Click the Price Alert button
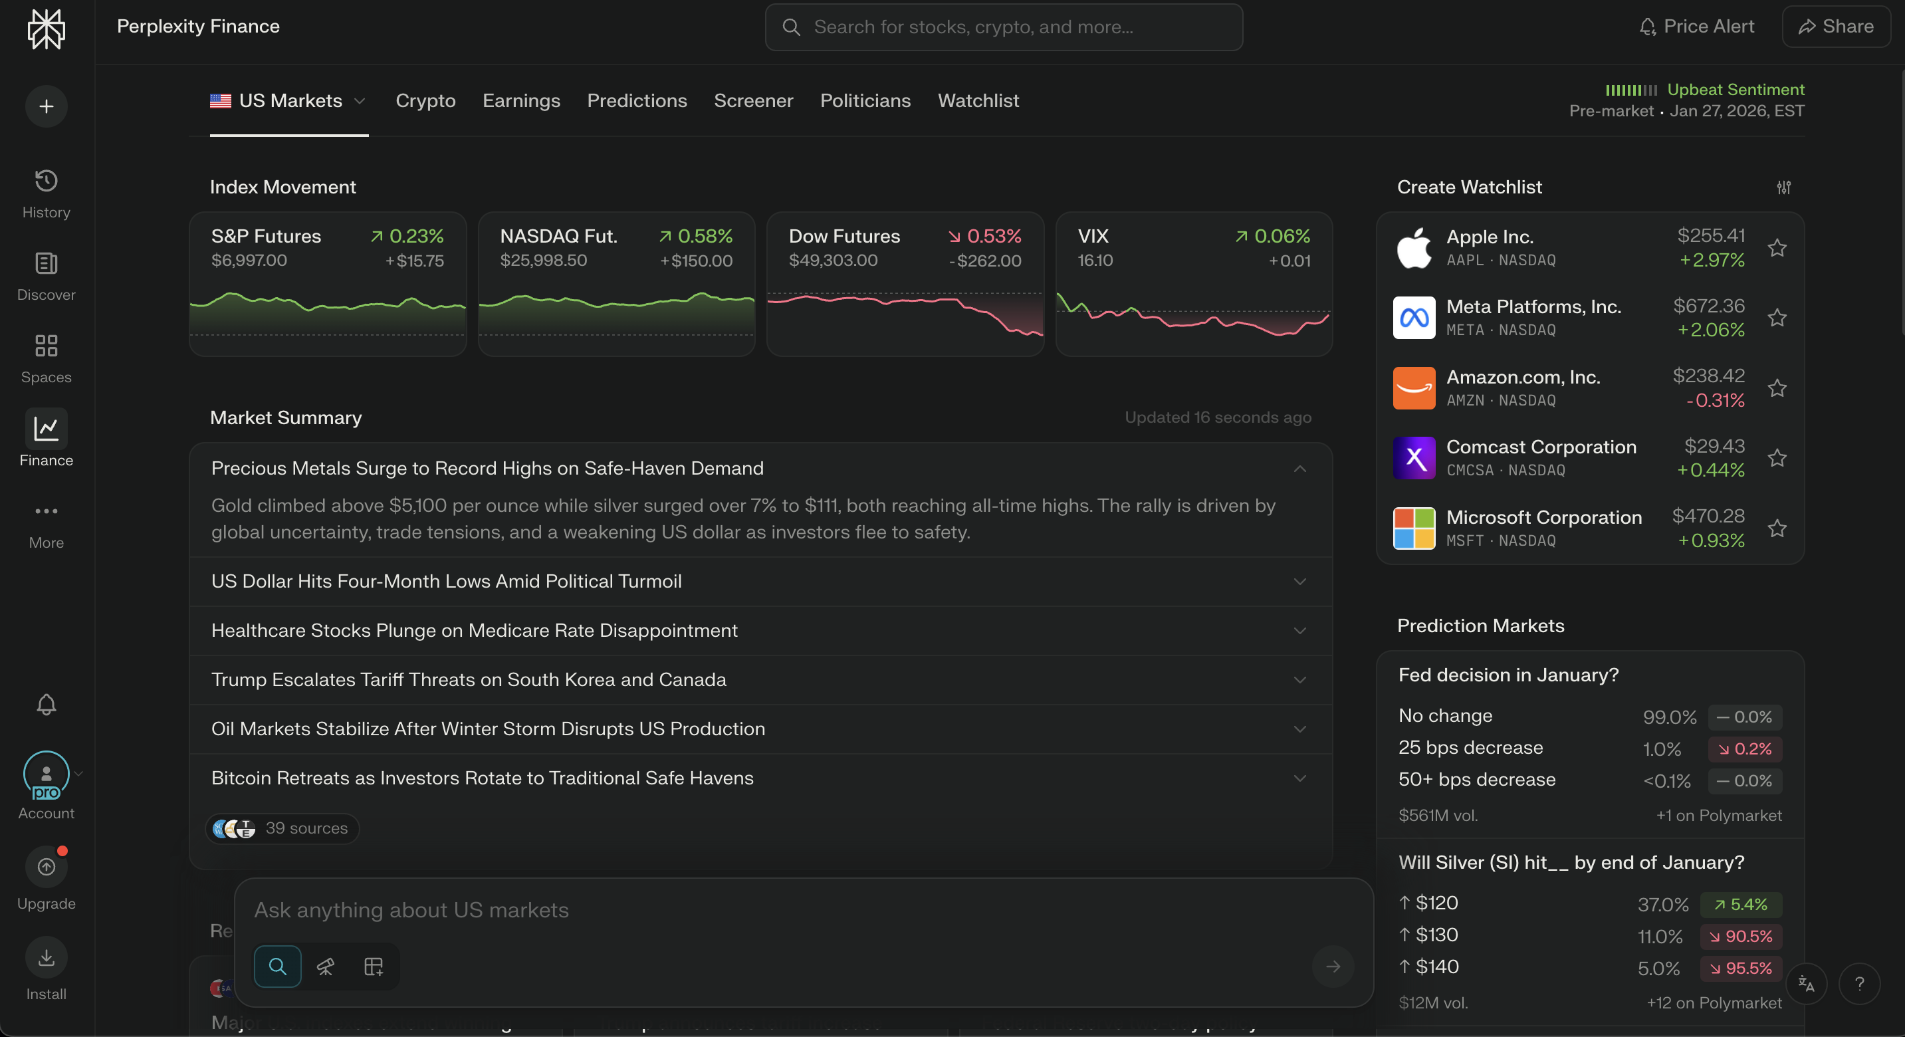1905x1037 pixels. [x=1696, y=27]
